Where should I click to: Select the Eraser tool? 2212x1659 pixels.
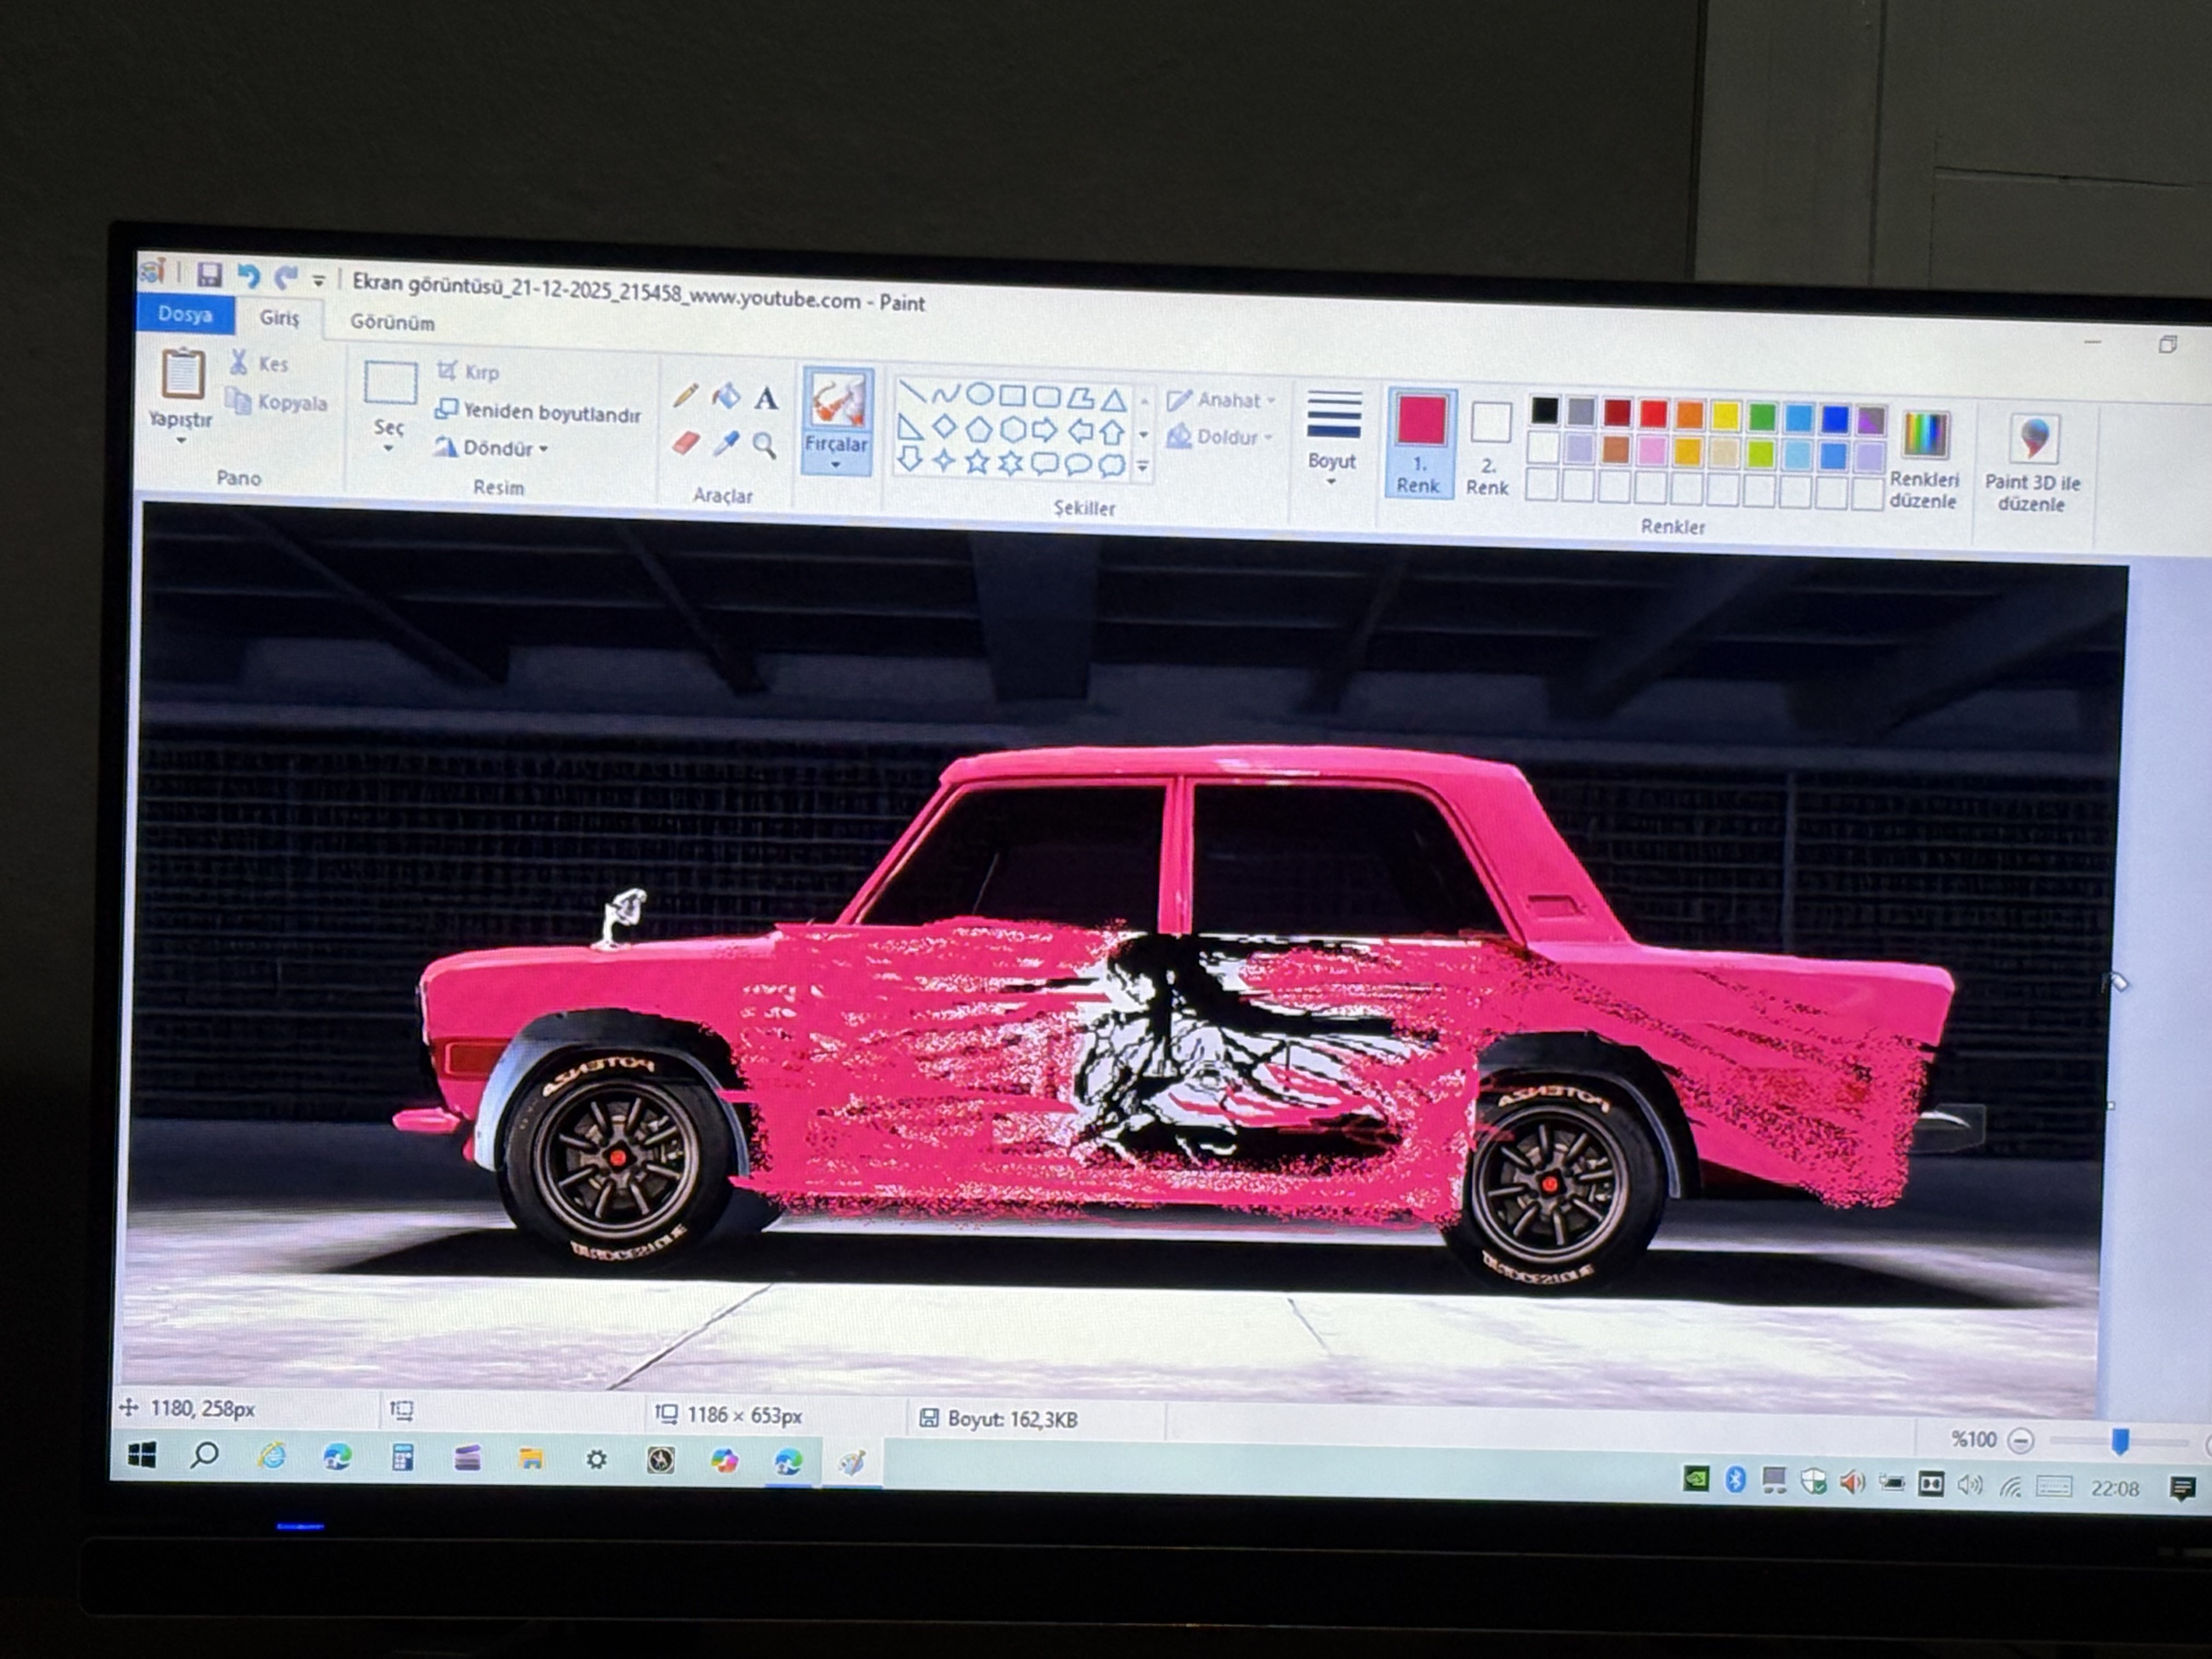[686, 442]
